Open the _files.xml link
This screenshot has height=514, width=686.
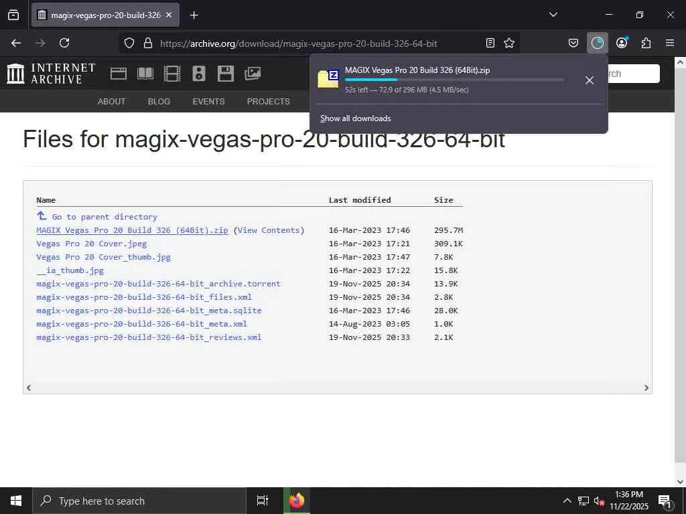(x=144, y=297)
